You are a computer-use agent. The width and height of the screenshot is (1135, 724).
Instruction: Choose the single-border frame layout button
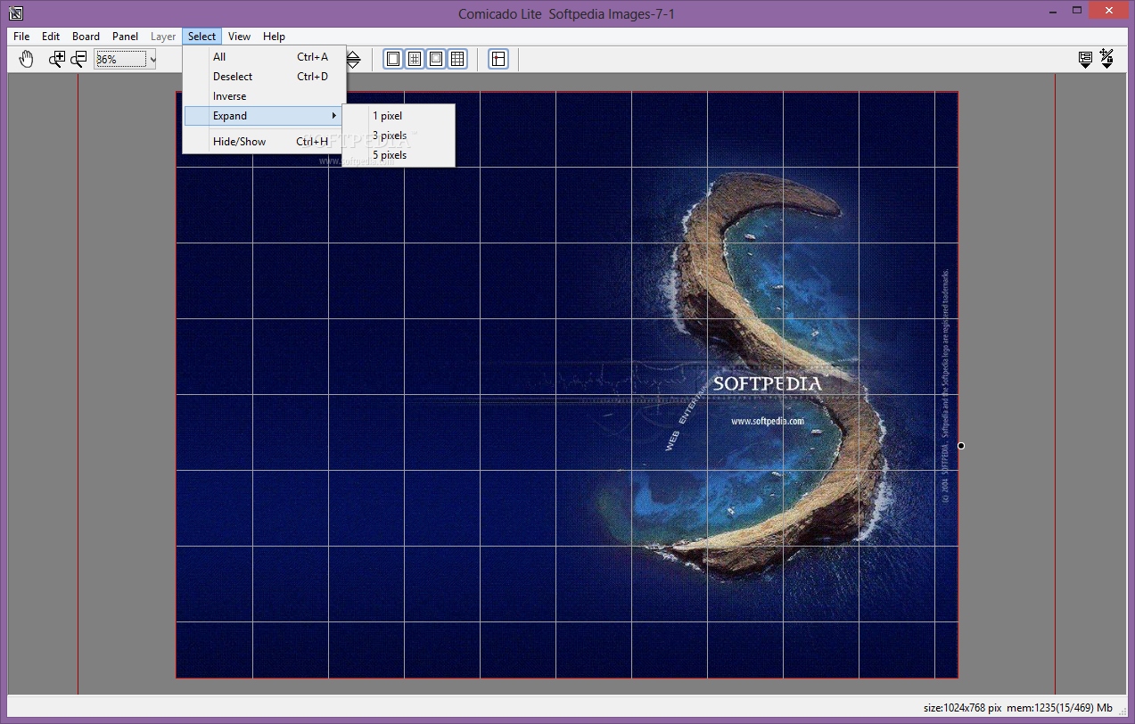click(393, 60)
